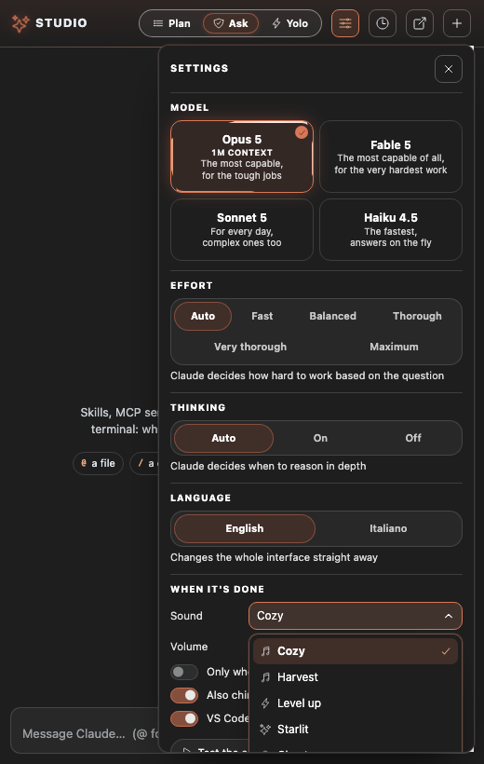Open the history clock icon
This screenshot has width=484, height=764.
[383, 23]
